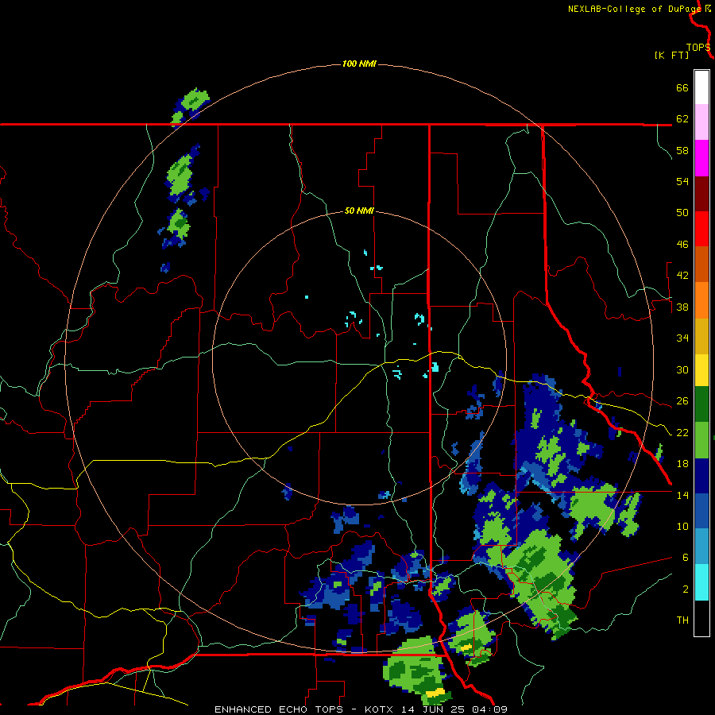Click the '22' legend value

682,433
